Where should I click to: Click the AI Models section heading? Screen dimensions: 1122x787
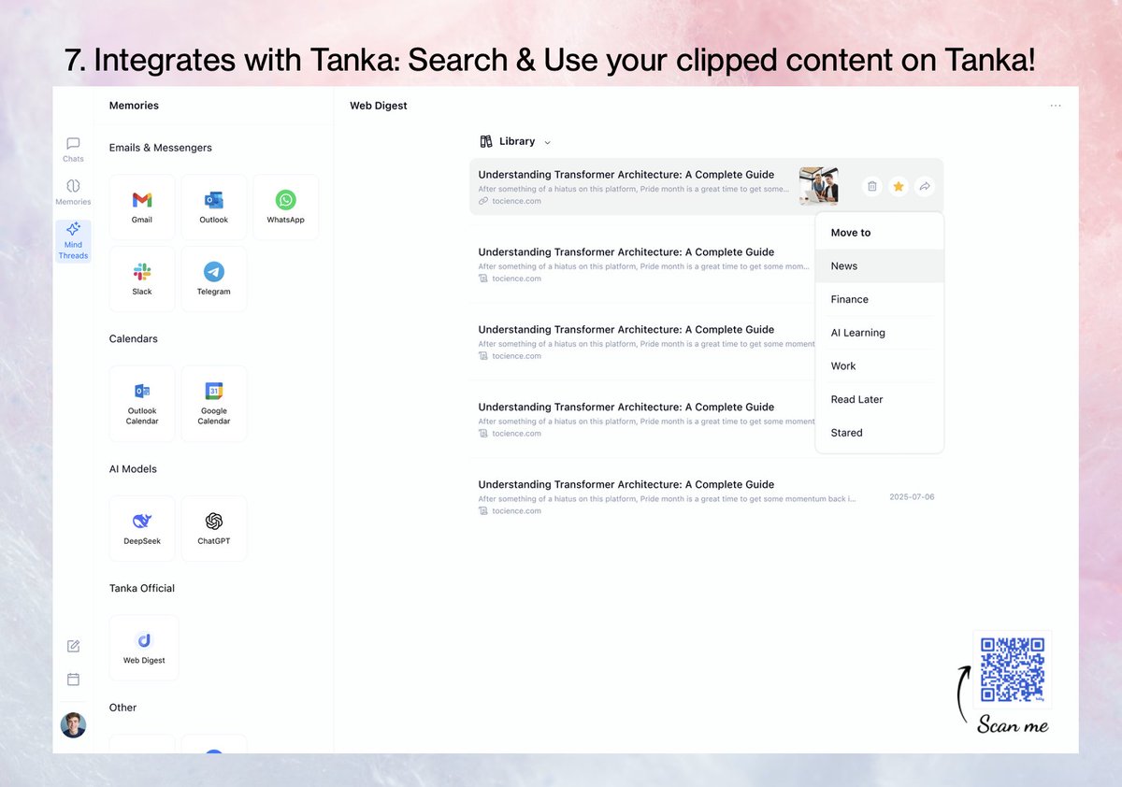click(133, 469)
